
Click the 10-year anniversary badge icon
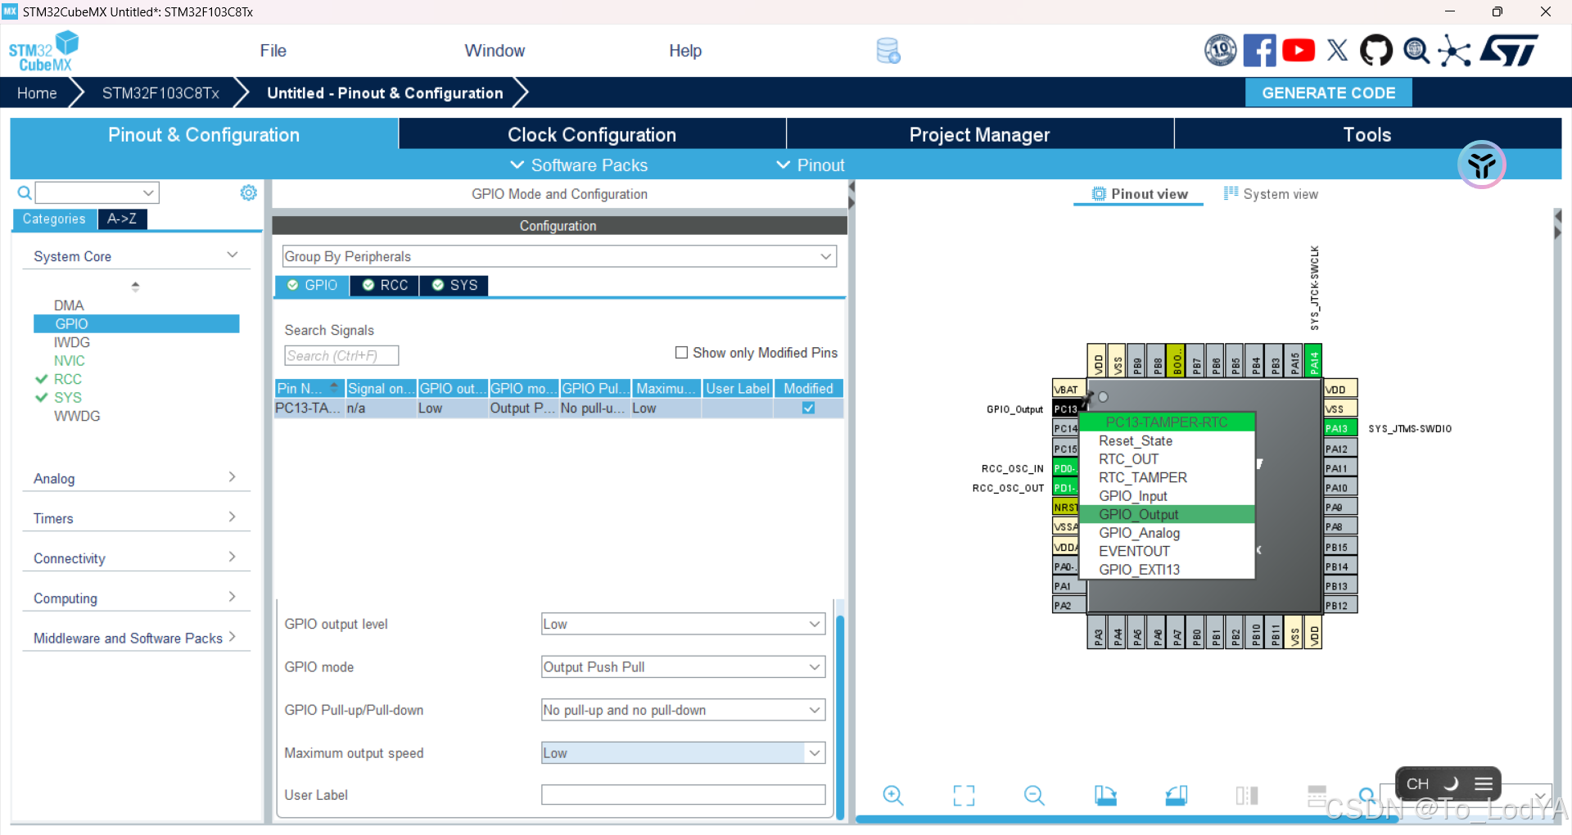pyautogui.click(x=1220, y=51)
